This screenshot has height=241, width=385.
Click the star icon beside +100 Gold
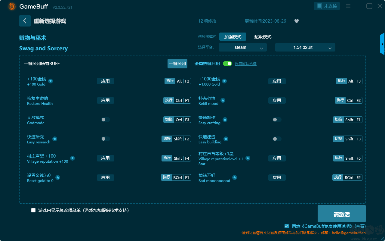pyautogui.click(x=51, y=81)
